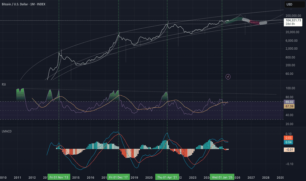Screen dimensions: 306x181
Task: Click the Wed 01 Jan '25 date marker
Action: click(222, 177)
